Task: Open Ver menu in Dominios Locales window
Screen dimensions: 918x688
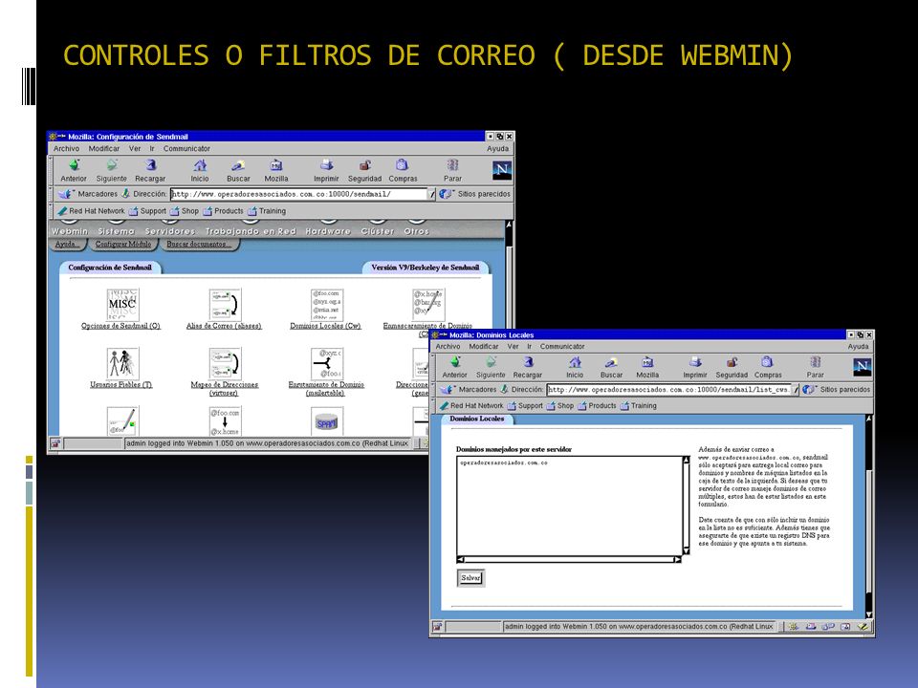Action: pyautogui.click(x=513, y=346)
